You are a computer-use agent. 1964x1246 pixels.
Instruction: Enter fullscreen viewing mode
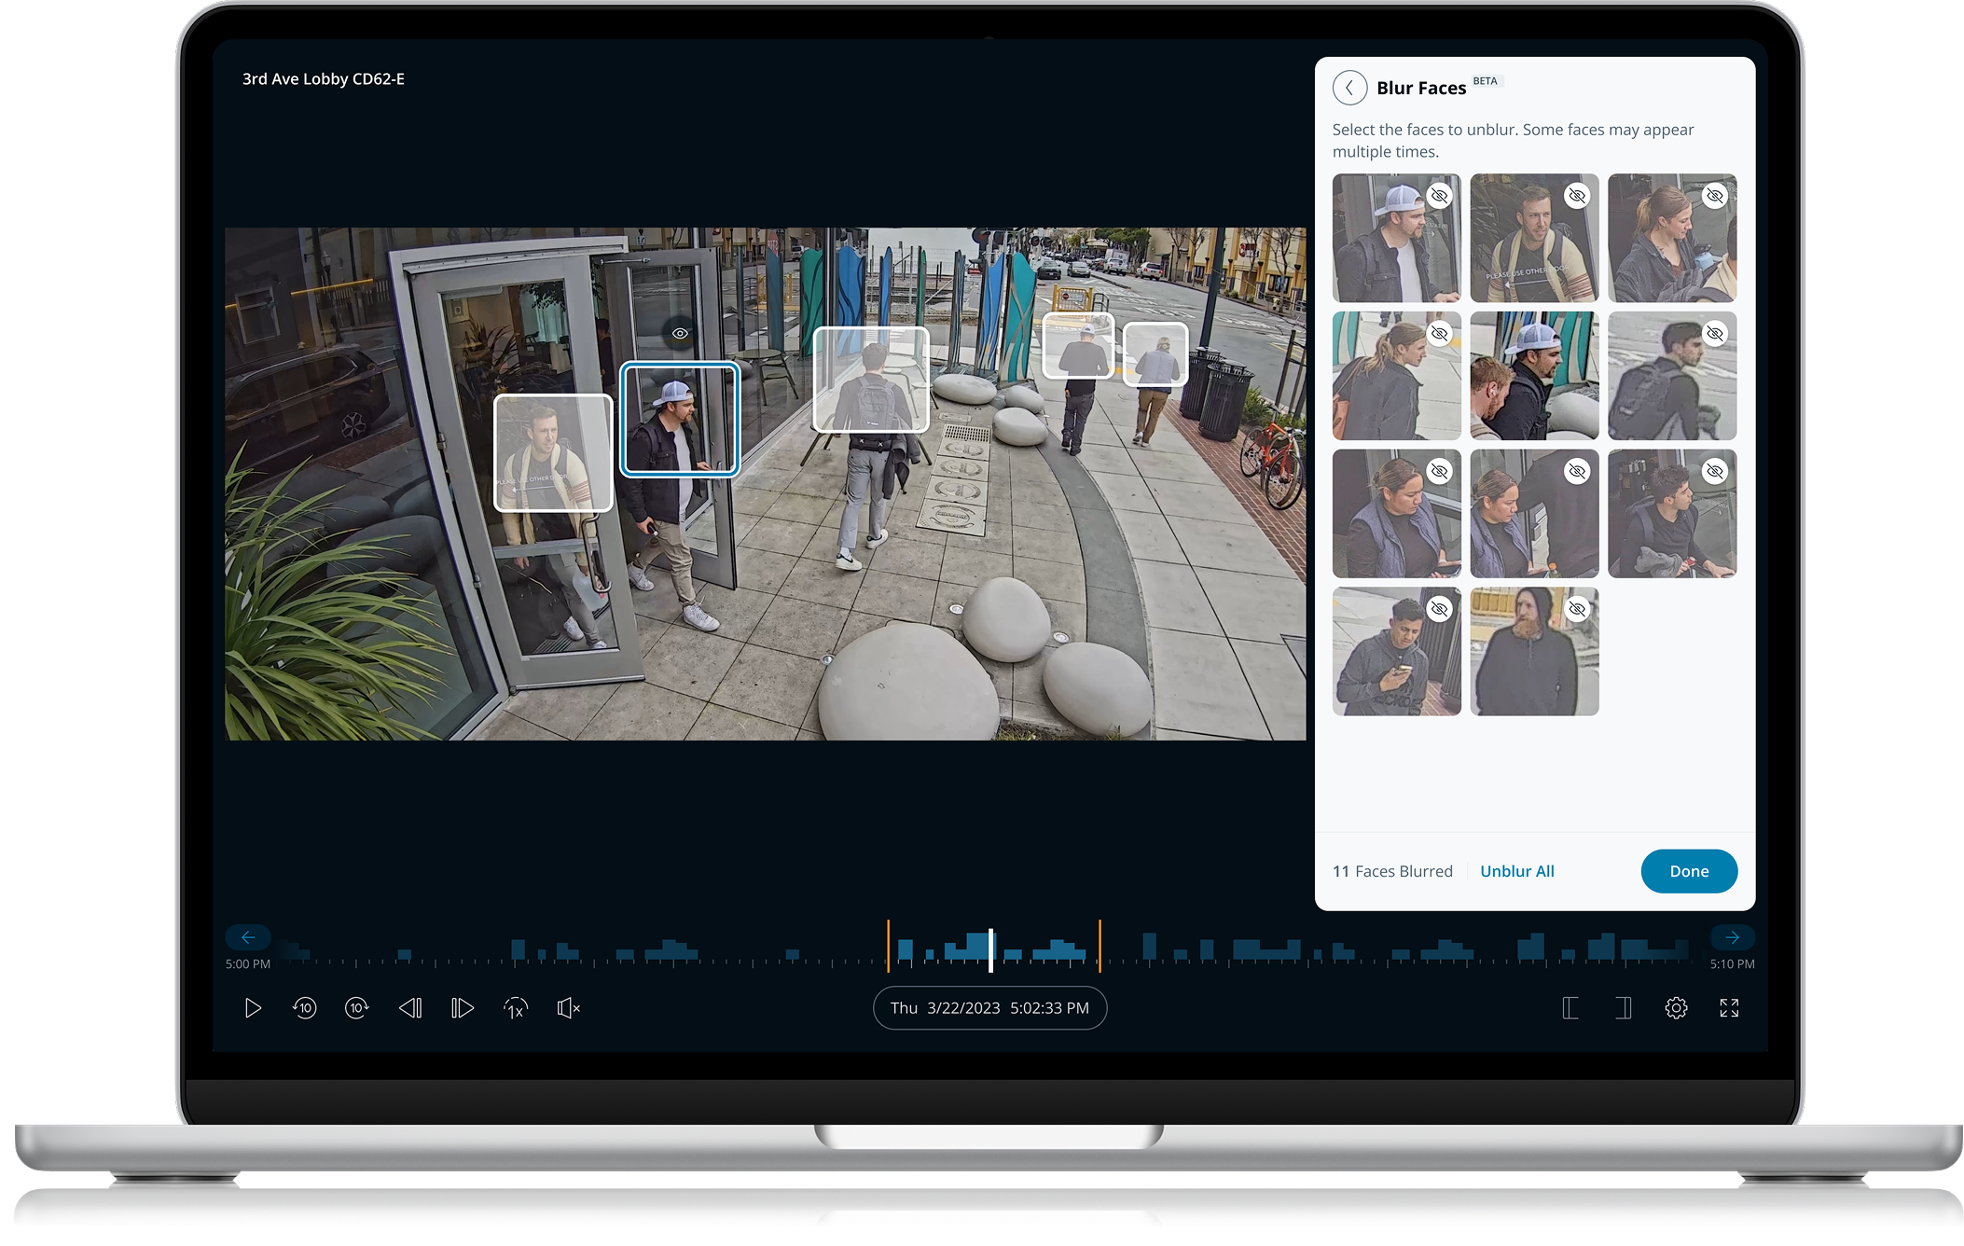coord(1730,1008)
